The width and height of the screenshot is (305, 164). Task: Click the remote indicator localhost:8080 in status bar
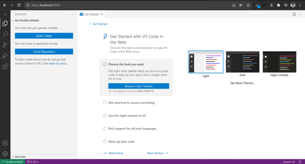point(13,162)
